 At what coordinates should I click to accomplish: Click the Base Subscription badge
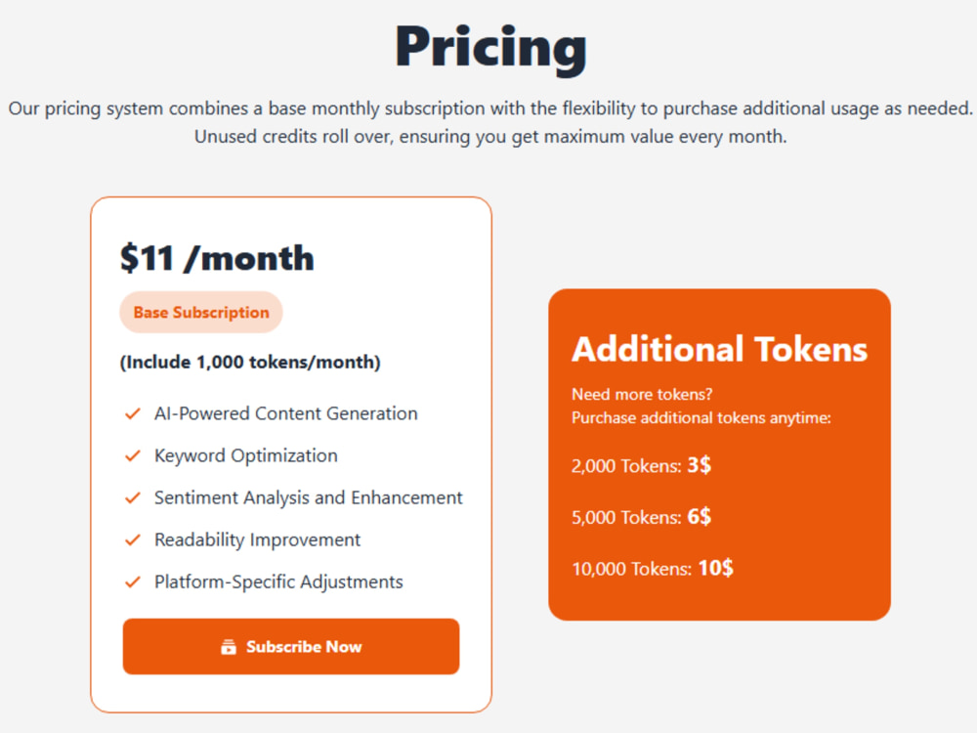201,313
